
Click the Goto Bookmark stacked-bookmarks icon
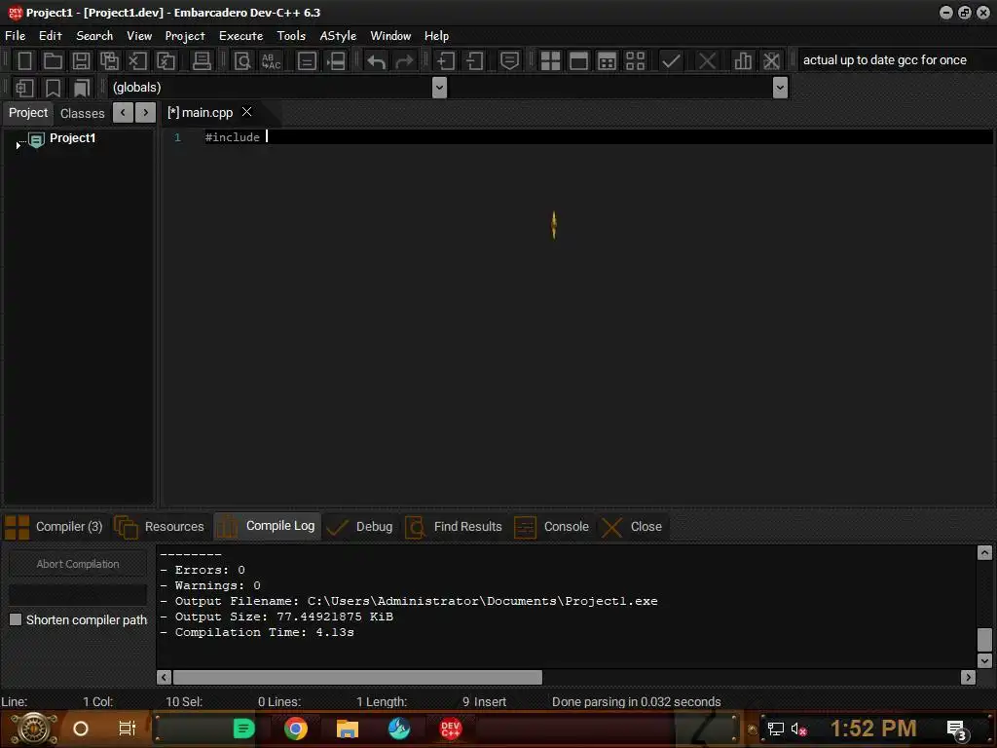82,88
